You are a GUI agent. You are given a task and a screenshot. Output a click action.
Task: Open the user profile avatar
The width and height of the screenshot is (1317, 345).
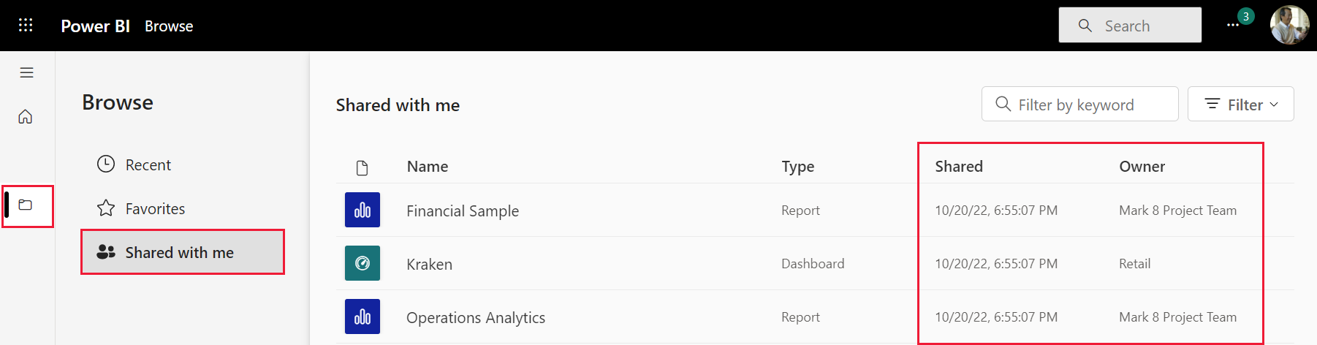pos(1289,26)
